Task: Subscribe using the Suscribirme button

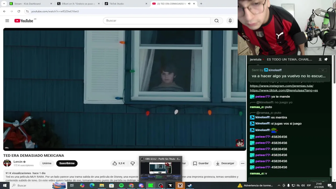Action: (x=67, y=163)
